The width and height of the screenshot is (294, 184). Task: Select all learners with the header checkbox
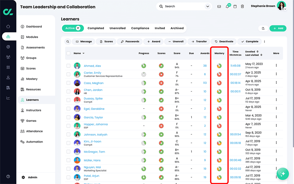pos(68,53)
